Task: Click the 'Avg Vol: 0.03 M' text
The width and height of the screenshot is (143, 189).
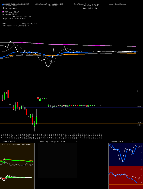Action: pyautogui.click(x=91, y=5)
